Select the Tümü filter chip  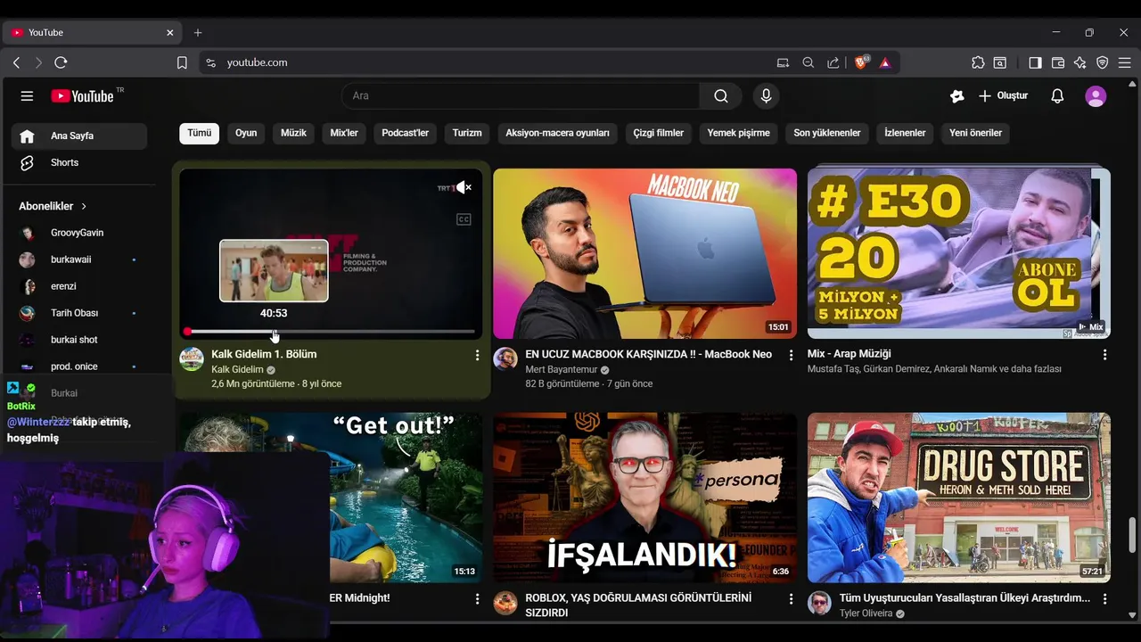(199, 133)
